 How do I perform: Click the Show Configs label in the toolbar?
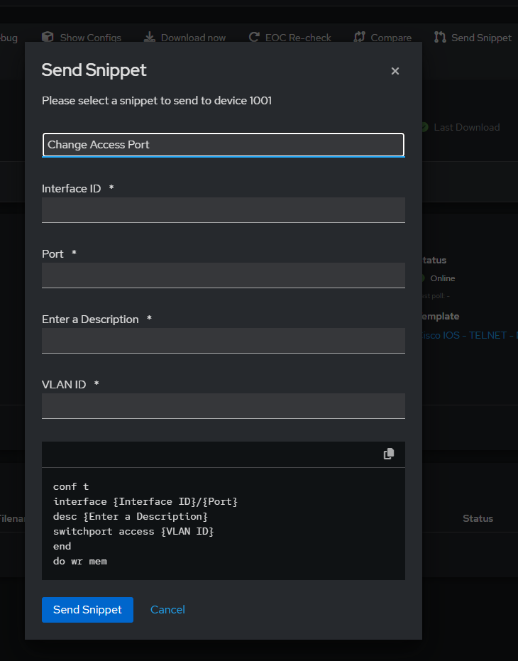[91, 38]
